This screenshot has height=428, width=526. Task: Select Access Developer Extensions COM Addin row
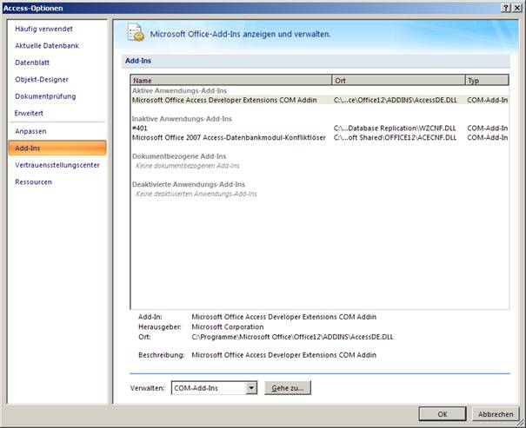(x=320, y=100)
